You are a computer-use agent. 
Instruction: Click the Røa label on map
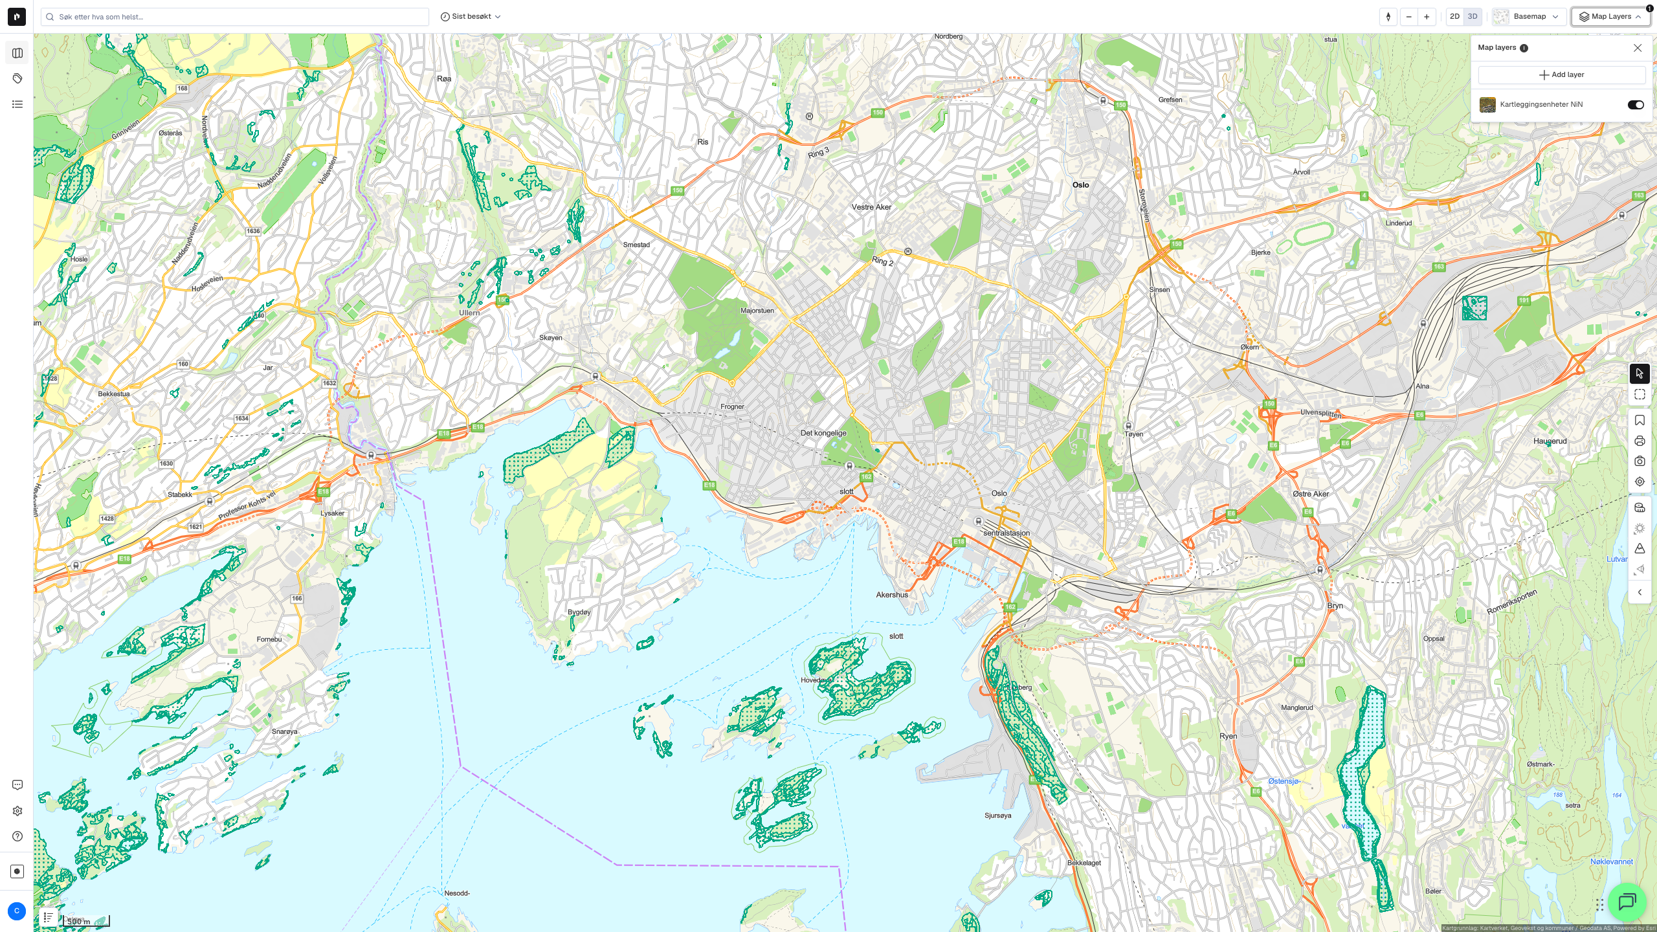click(x=444, y=79)
